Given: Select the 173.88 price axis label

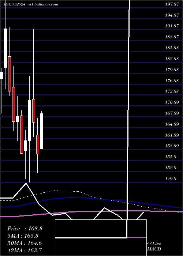Looking at the screenshot, I should click(172, 91).
